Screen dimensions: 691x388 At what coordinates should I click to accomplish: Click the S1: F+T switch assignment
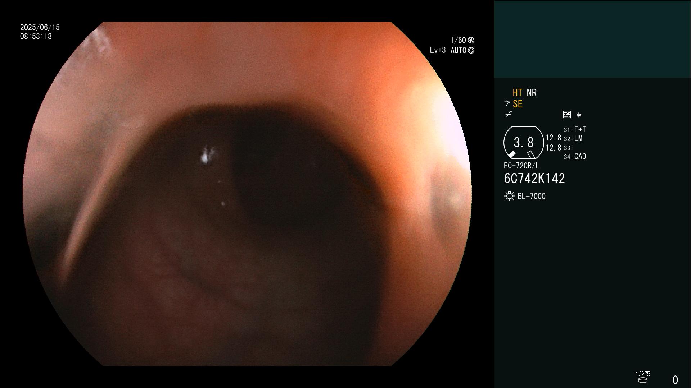(x=575, y=129)
